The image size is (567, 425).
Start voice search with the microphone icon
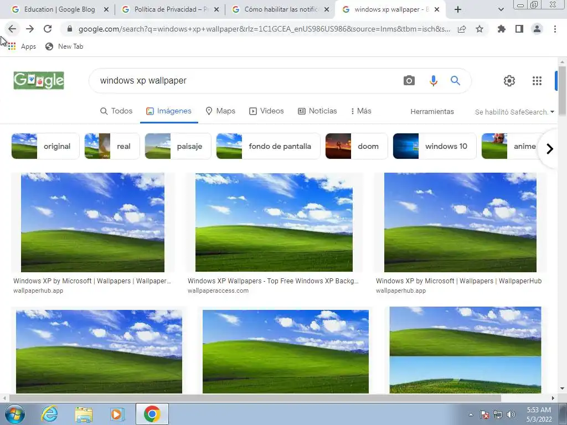433,80
